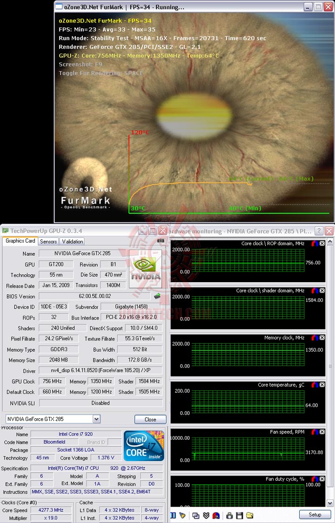The width and height of the screenshot is (335, 523).
Task: Click the Shader clock field 1584 MHz
Action: [149, 381]
